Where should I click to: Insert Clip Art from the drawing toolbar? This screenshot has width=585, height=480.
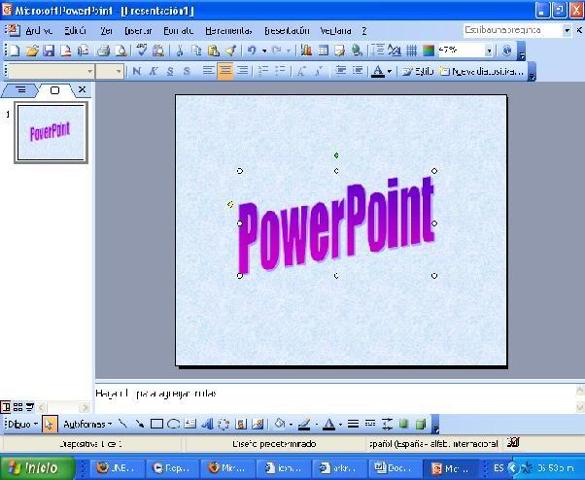(241, 424)
